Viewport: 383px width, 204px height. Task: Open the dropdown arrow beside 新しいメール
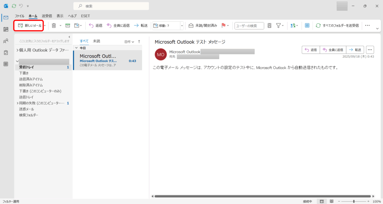pos(45,25)
